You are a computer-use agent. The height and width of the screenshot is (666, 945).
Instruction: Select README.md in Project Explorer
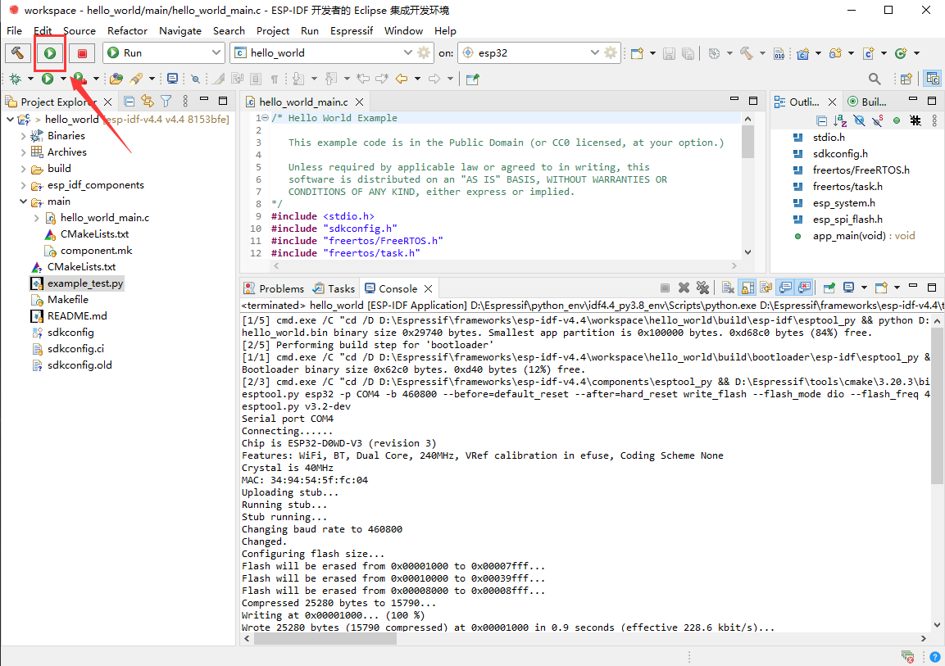(x=77, y=315)
